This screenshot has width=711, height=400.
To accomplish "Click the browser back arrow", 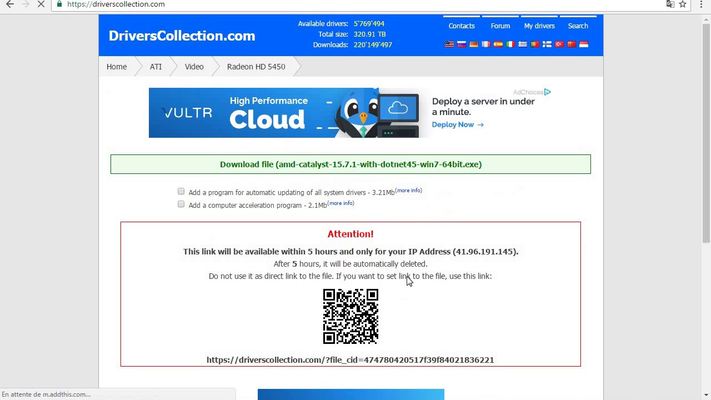I will 10,4.
